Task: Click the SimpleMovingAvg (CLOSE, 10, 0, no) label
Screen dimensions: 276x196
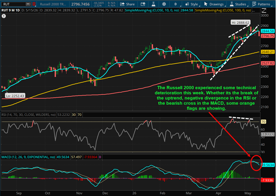Action: pyautogui.click(x=152, y=10)
